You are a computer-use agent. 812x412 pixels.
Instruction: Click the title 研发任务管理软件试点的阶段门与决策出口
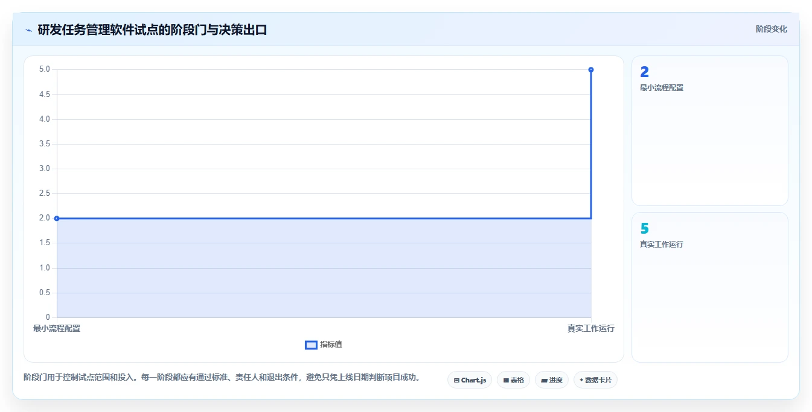click(152, 30)
